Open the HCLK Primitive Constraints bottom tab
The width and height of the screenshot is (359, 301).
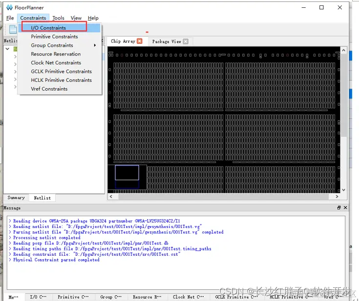pos(291,297)
